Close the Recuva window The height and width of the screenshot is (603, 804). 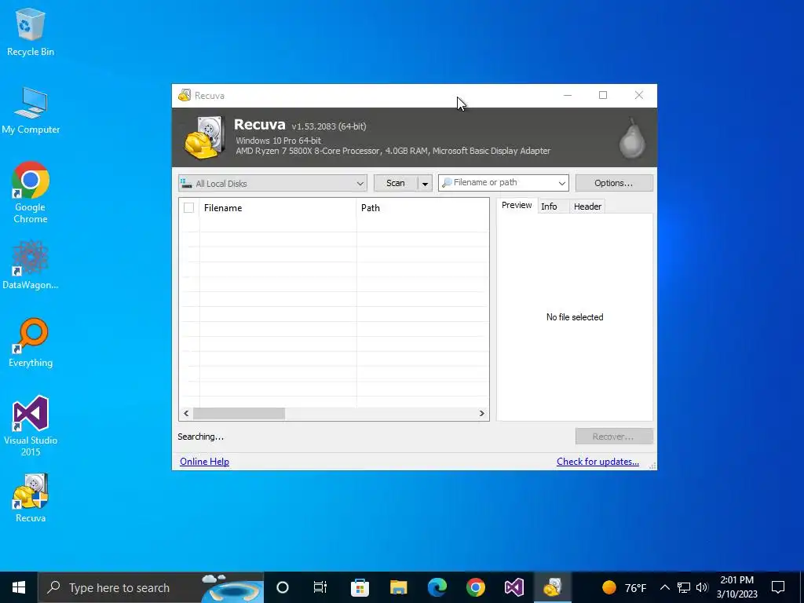click(x=639, y=95)
